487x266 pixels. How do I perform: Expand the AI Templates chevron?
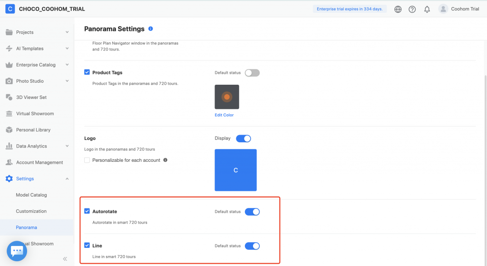[x=67, y=49]
